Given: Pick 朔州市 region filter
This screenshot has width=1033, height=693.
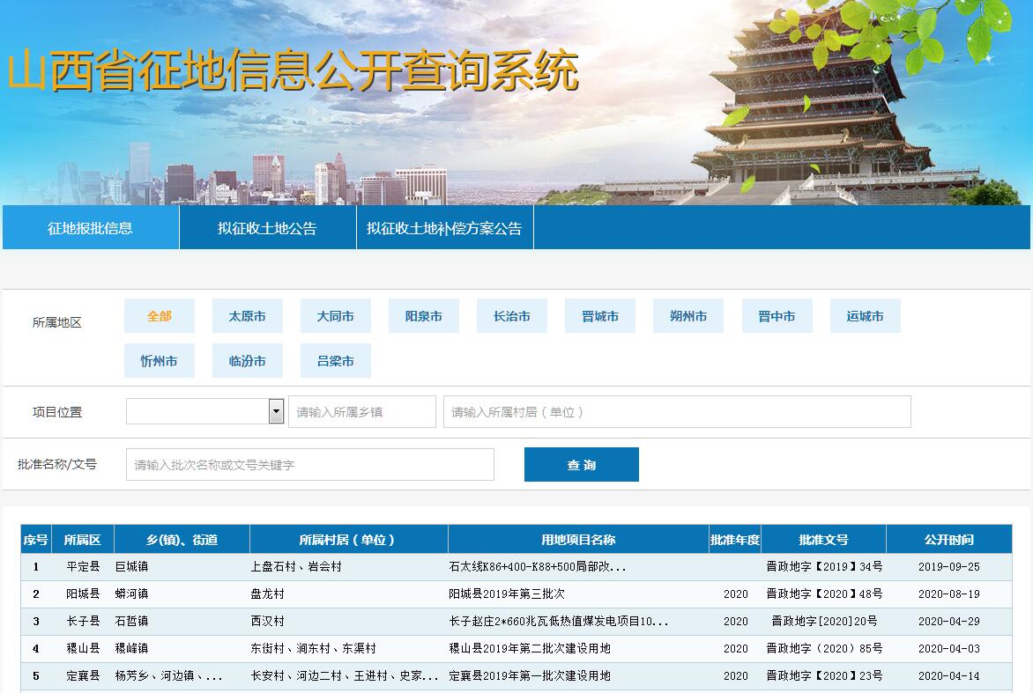Looking at the screenshot, I should (x=687, y=316).
